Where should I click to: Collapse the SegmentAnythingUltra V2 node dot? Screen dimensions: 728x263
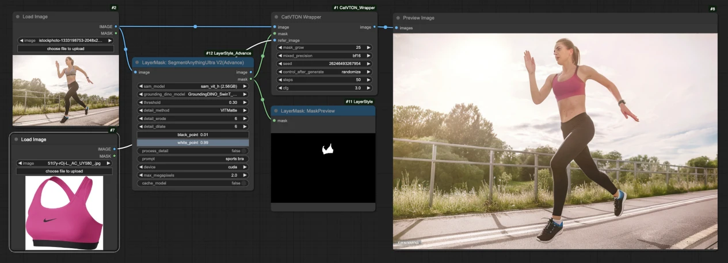click(138, 62)
